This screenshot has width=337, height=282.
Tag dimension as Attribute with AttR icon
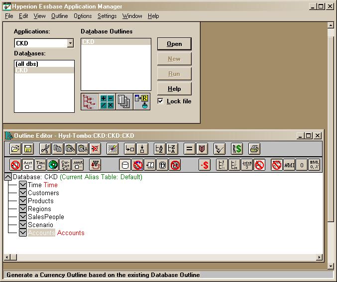(78, 165)
